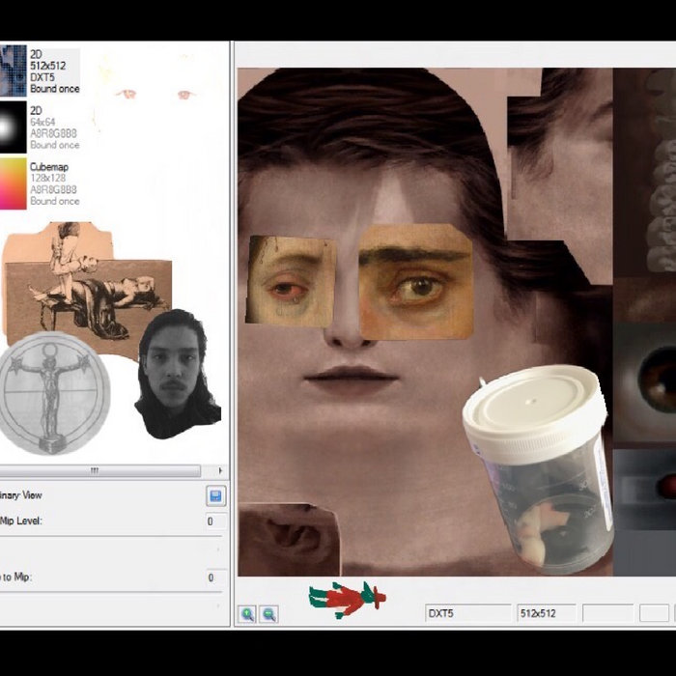Click the long-haired man's face cutout
This screenshot has height=676, width=676.
pyautogui.click(x=174, y=372)
